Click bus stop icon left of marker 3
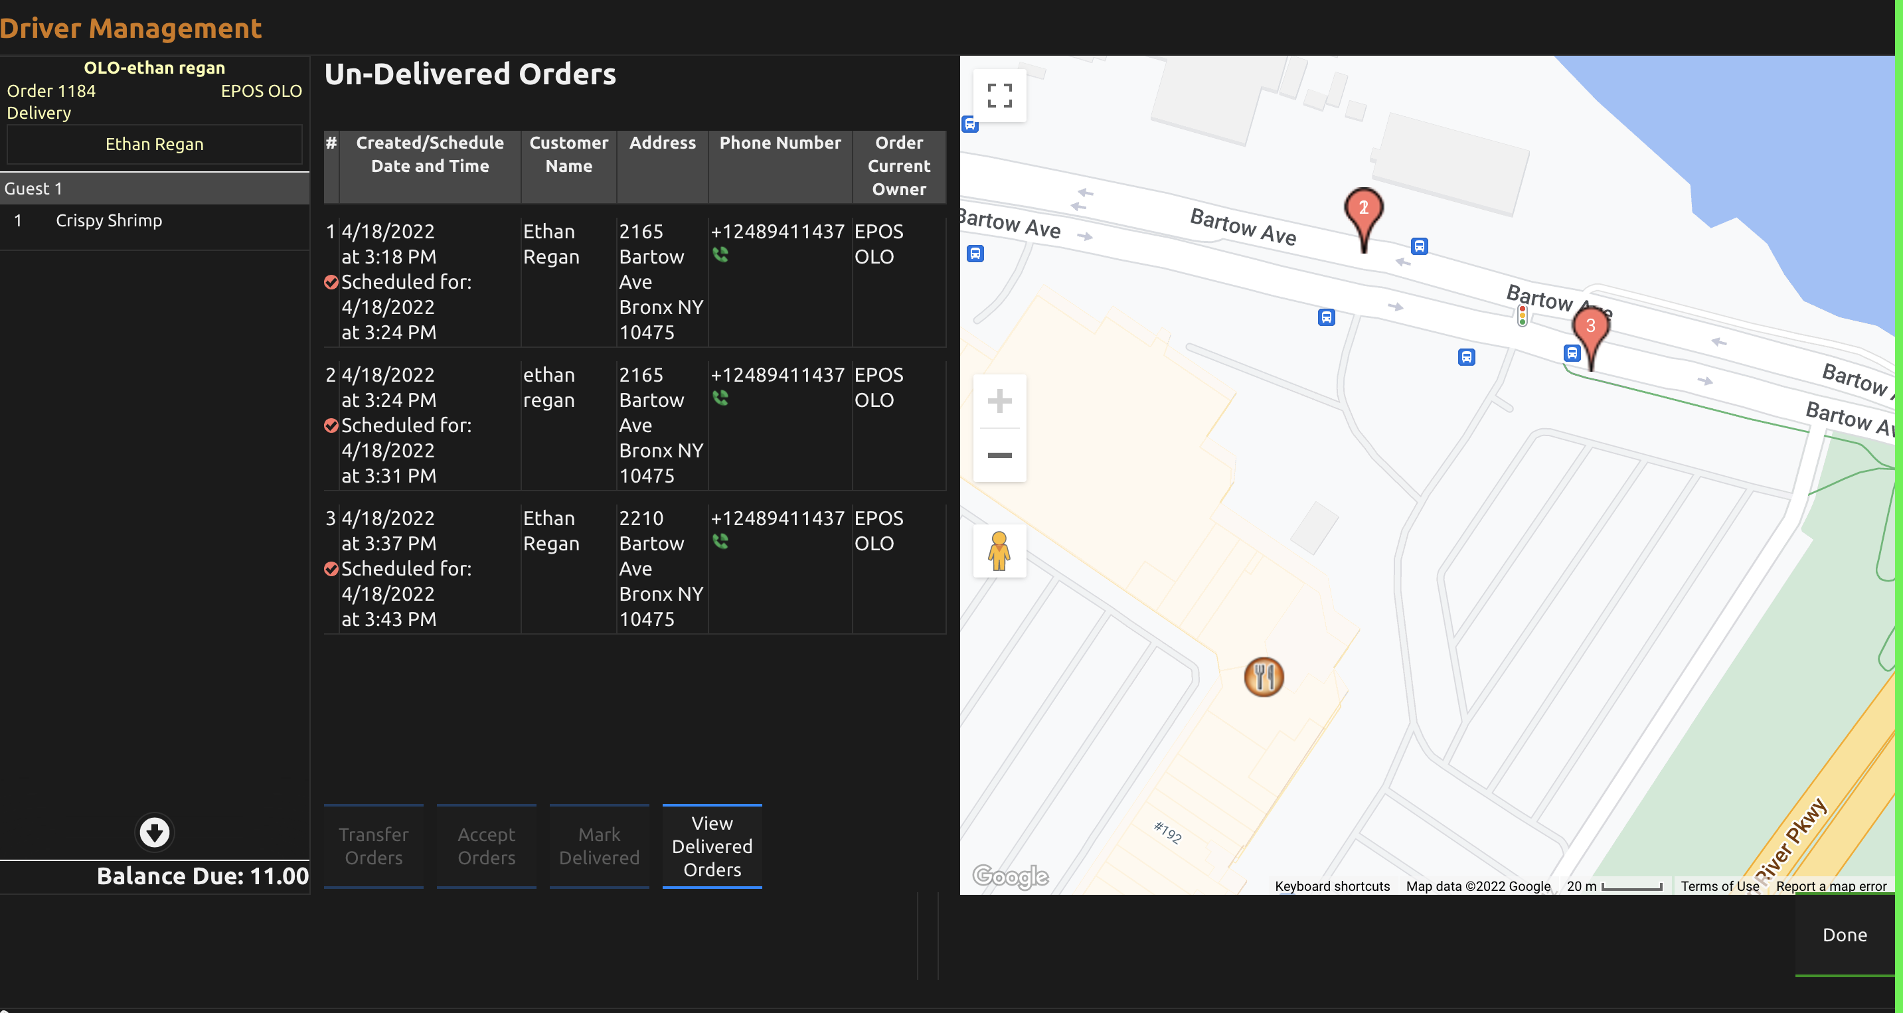The height and width of the screenshot is (1013, 1903). tap(1572, 353)
